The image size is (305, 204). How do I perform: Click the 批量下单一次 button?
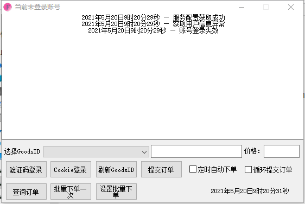click(x=71, y=192)
